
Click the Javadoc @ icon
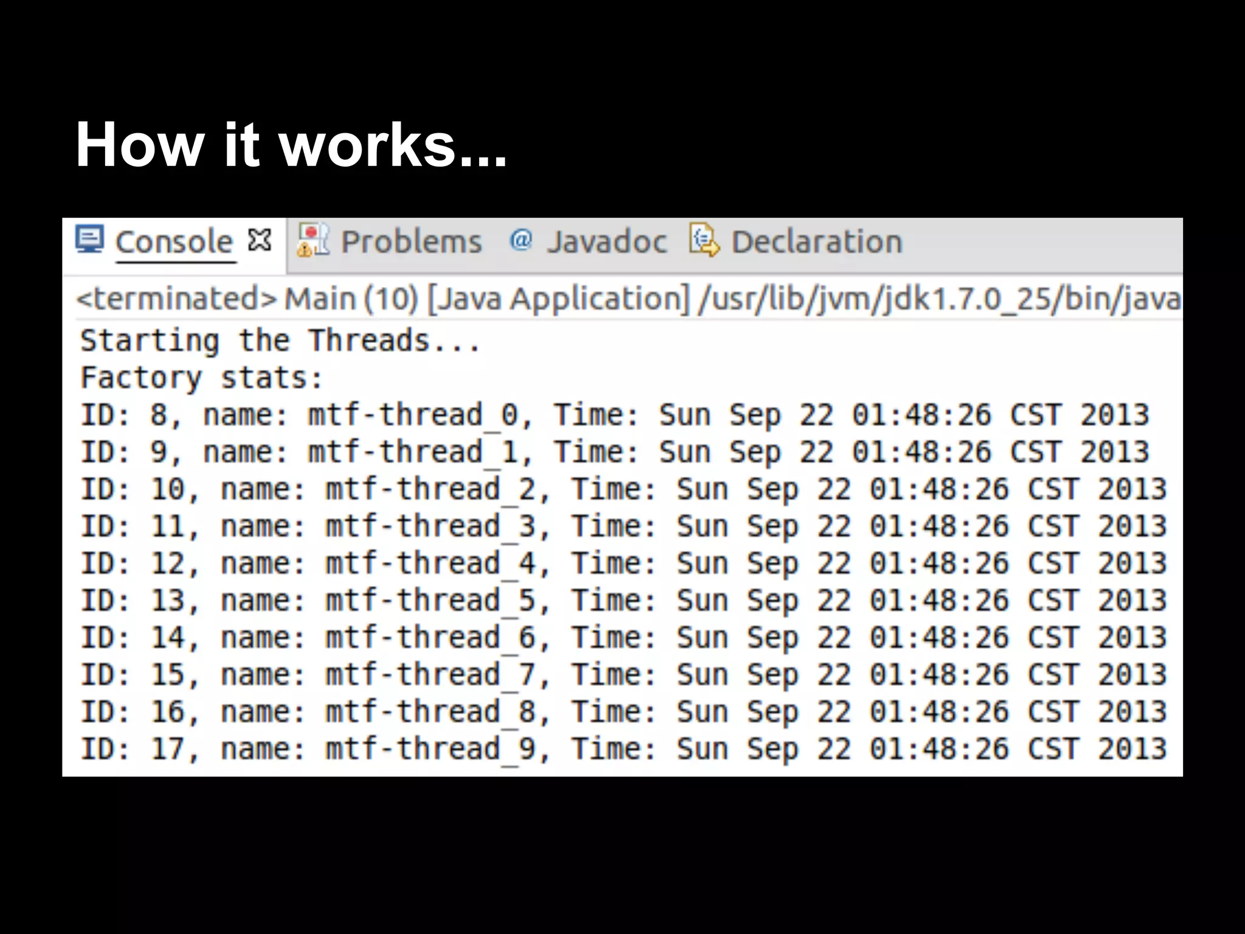(520, 240)
